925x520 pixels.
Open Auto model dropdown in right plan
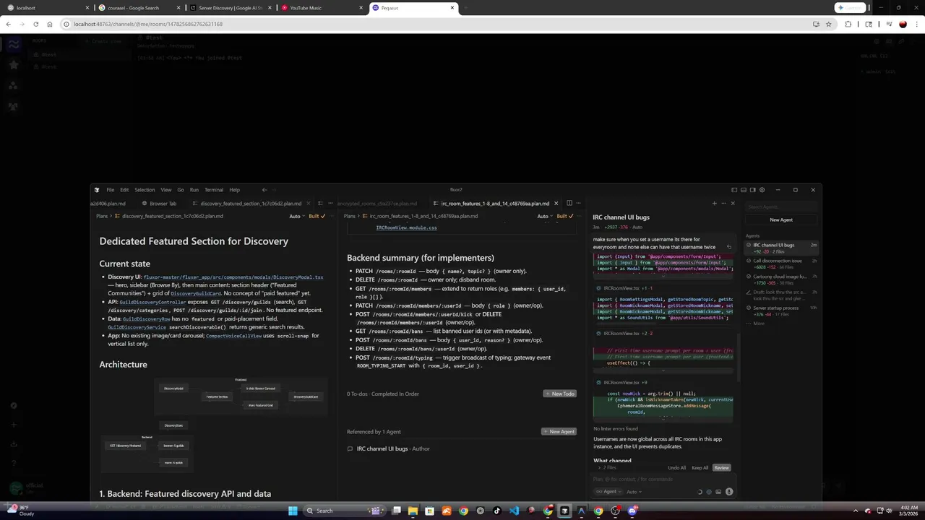pos(545,216)
